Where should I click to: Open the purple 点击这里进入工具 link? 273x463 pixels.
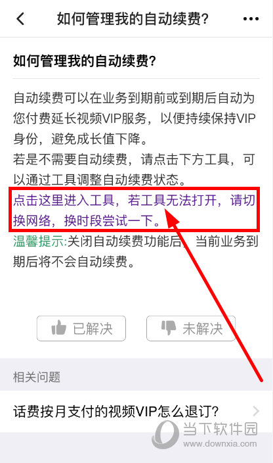point(64,201)
